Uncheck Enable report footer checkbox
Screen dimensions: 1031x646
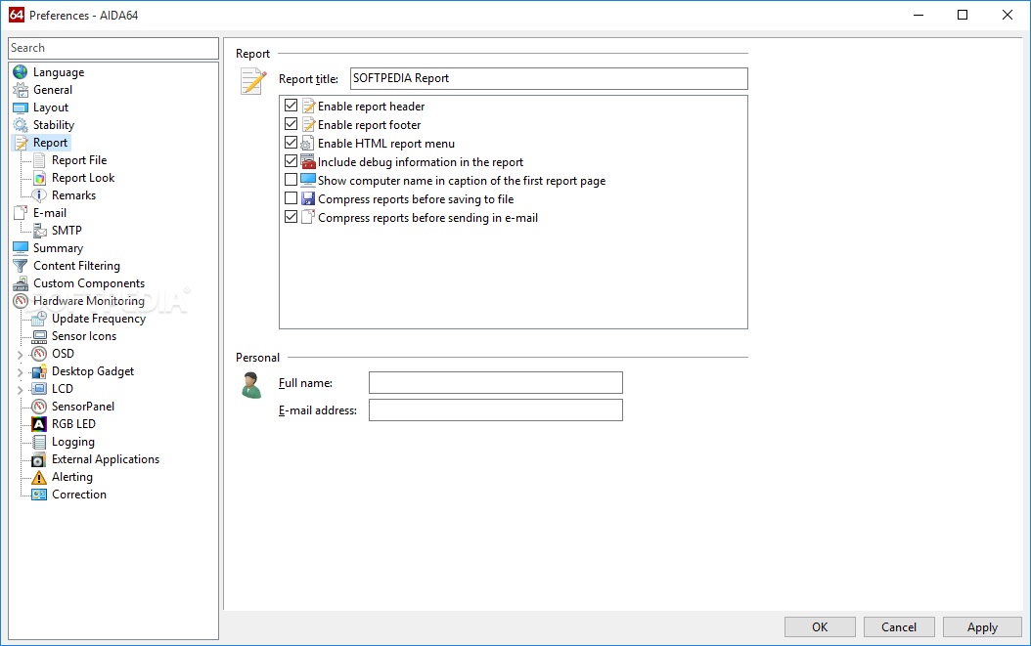point(291,123)
